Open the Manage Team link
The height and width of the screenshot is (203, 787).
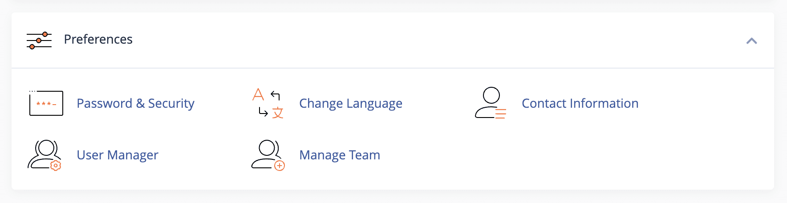pos(340,155)
